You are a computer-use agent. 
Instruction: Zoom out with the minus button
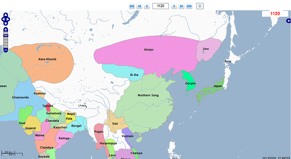click(6, 50)
